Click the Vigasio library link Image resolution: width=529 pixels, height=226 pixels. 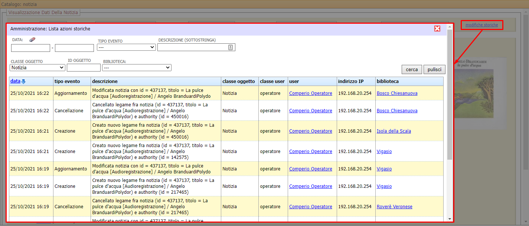pos(384,151)
